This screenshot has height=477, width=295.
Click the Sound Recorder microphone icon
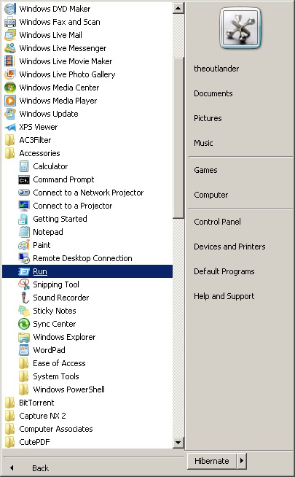point(24,298)
